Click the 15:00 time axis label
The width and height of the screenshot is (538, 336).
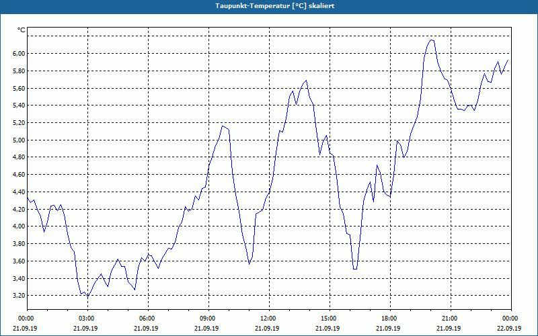330,319
